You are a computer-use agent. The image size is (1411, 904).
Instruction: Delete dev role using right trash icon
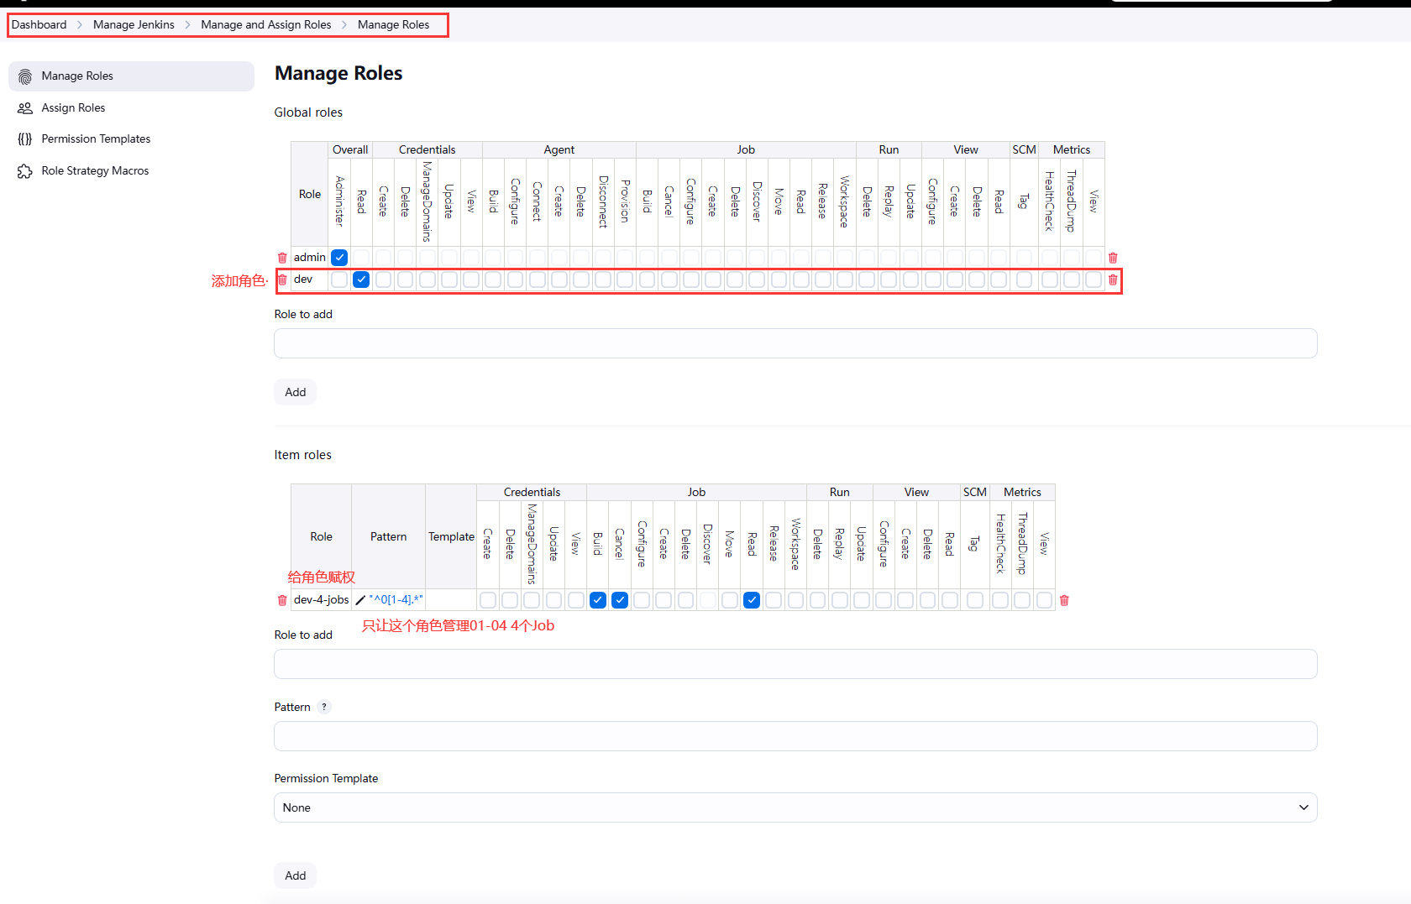(x=1113, y=280)
